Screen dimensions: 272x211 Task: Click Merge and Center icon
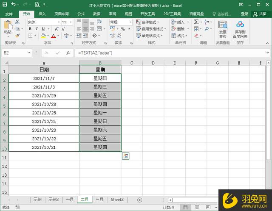coord(99,29)
